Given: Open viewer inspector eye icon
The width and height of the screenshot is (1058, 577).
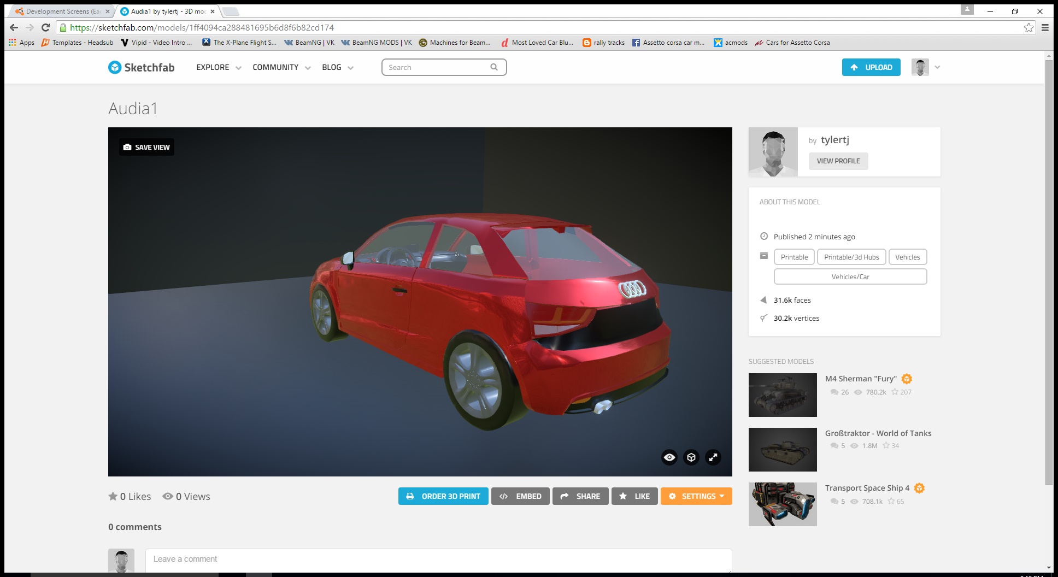Looking at the screenshot, I should pyautogui.click(x=669, y=457).
